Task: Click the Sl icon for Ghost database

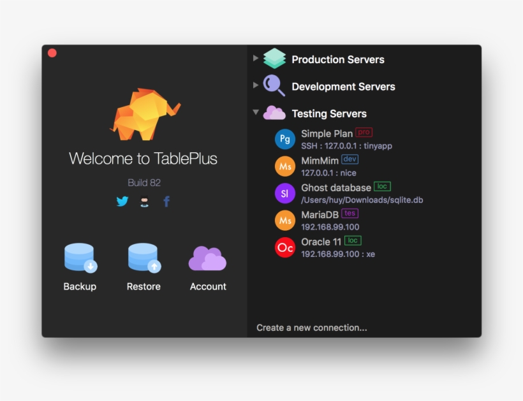Action: [285, 193]
